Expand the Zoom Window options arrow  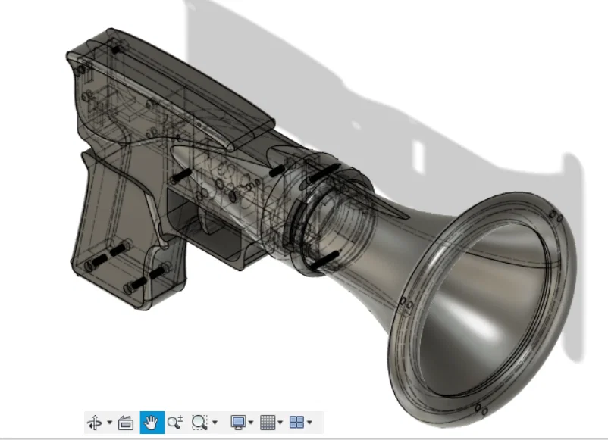click(x=215, y=422)
